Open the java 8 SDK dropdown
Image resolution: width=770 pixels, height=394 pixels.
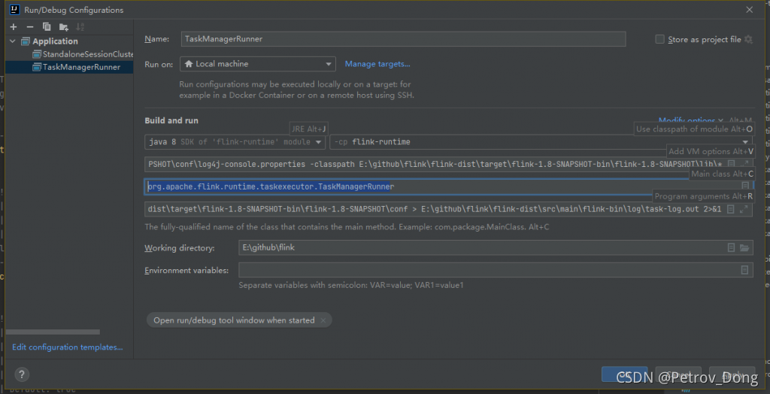[x=235, y=142]
